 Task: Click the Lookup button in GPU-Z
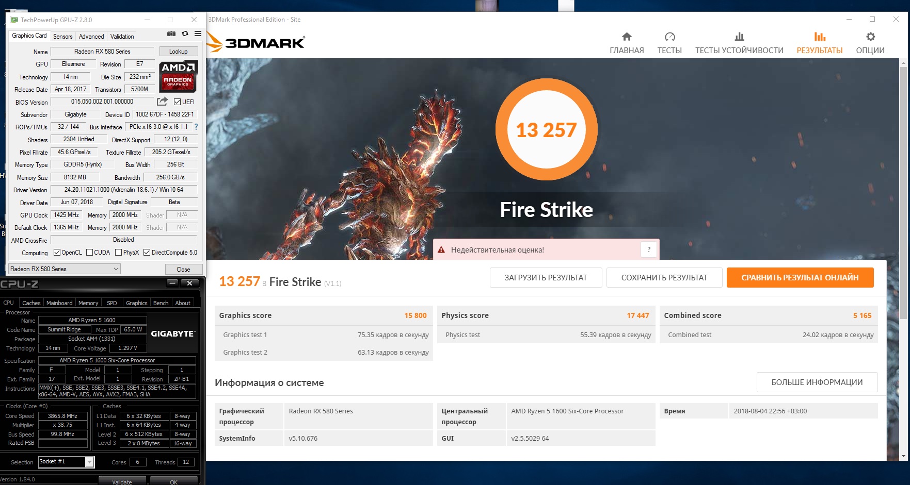coord(178,52)
